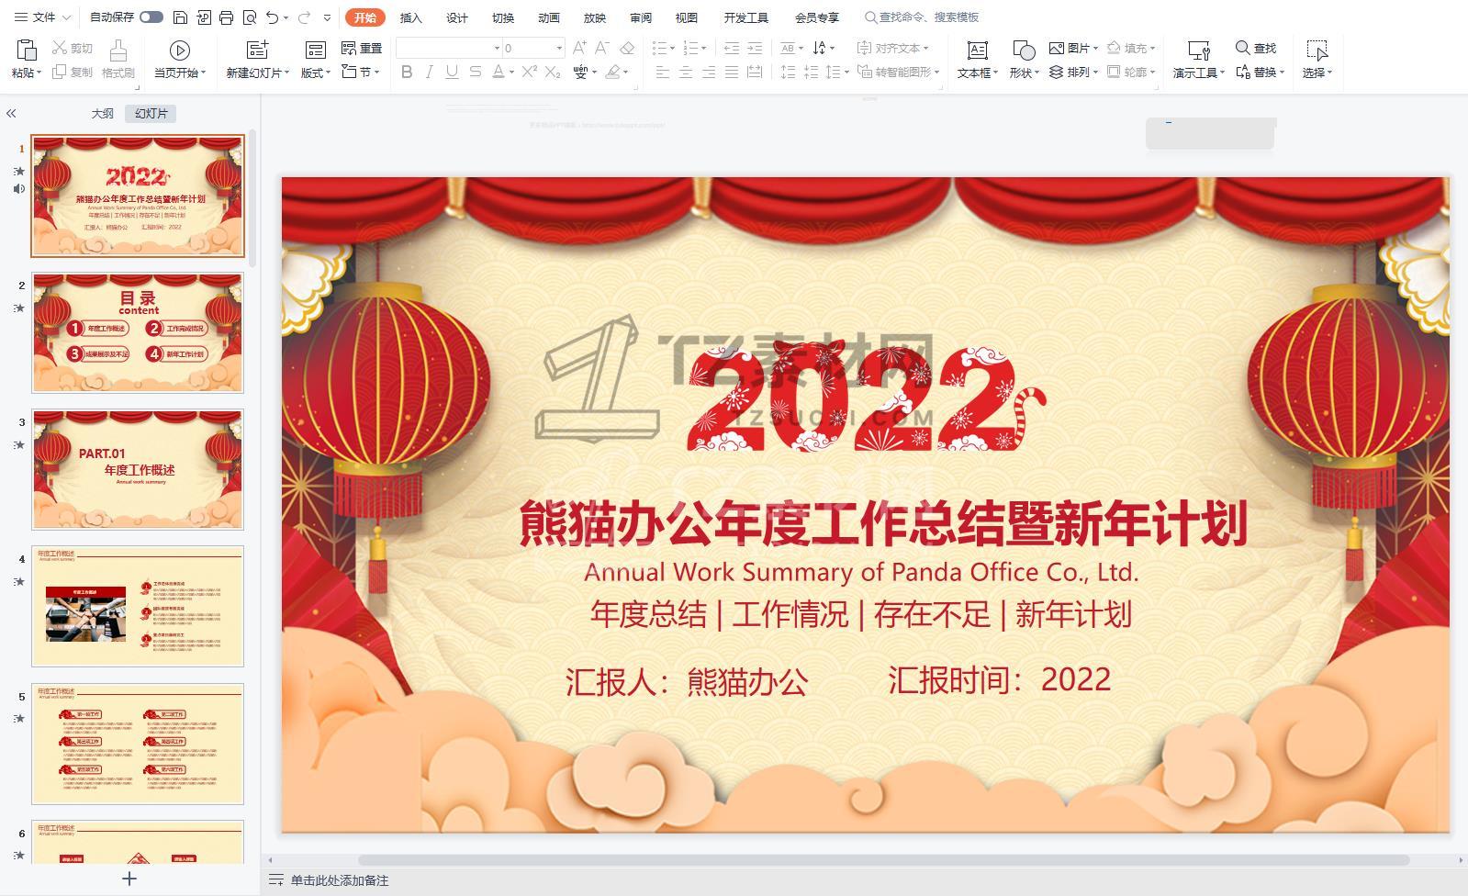The image size is (1468, 896).
Task: Click the pinyin guide (wén) icon
Action: pos(580,72)
